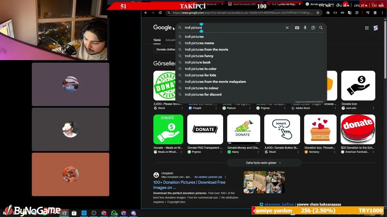This screenshot has height=217, width=387.
Task: Open Microsoft Store from taskbar
Action: point(74,213)
